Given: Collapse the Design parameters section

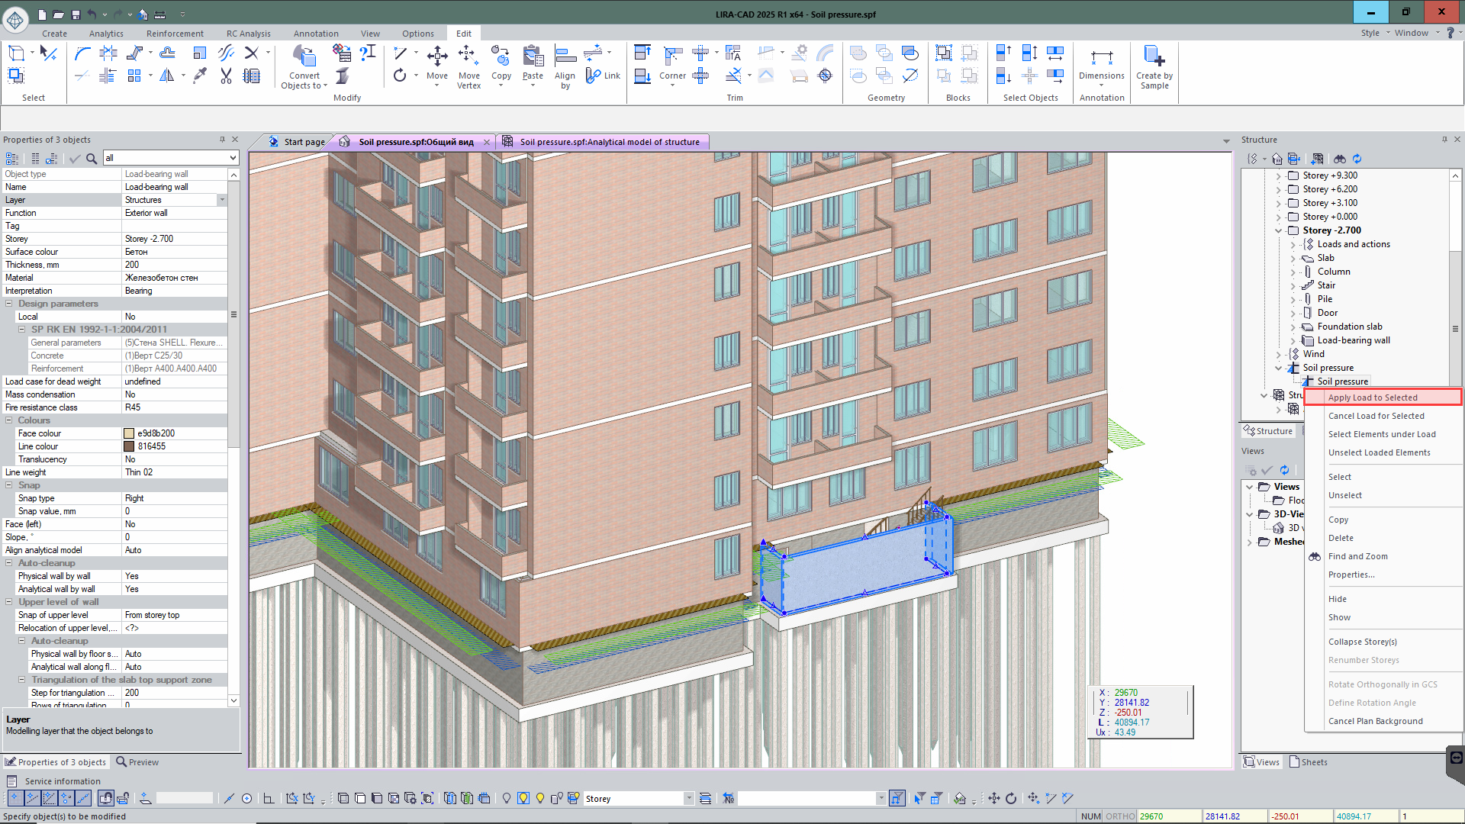Looking at the screenshot, I should (x=9, y=304).
